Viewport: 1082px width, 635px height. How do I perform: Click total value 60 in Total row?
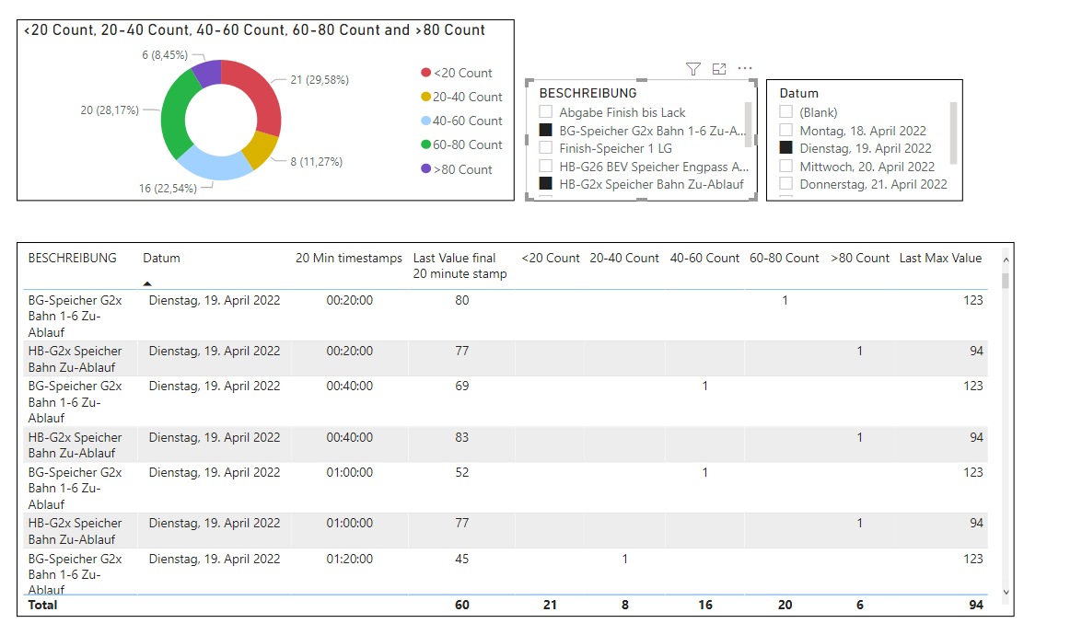click(461, 605)
